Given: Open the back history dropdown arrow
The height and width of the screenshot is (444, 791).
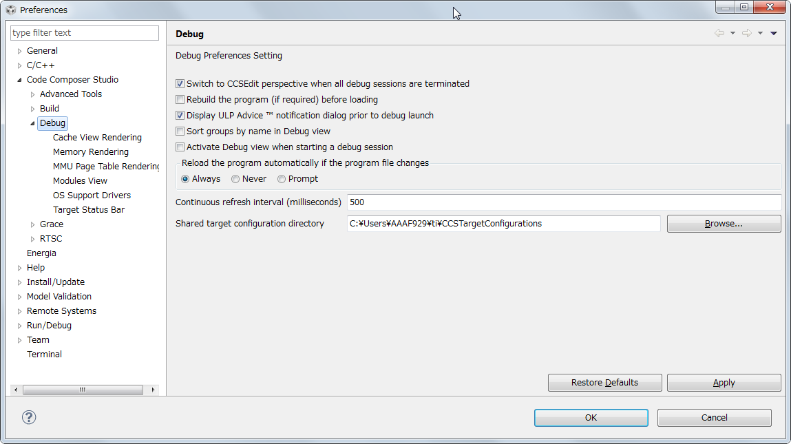Looking at the screenshot, I should point(732,33).
